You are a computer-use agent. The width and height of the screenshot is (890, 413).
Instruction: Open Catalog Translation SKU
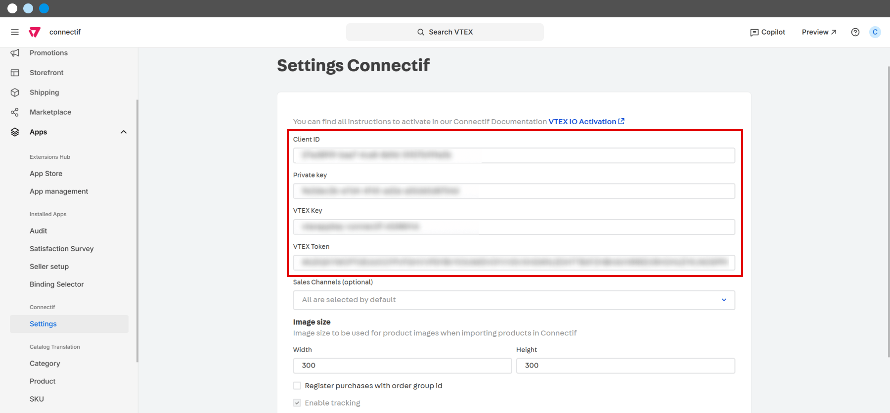(37, 399)
